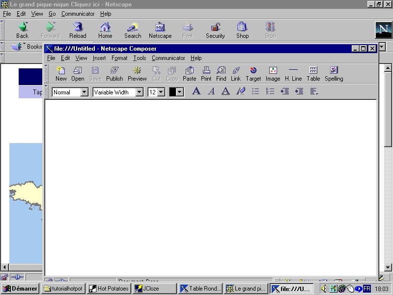Open Composer's Format menu

119,58
